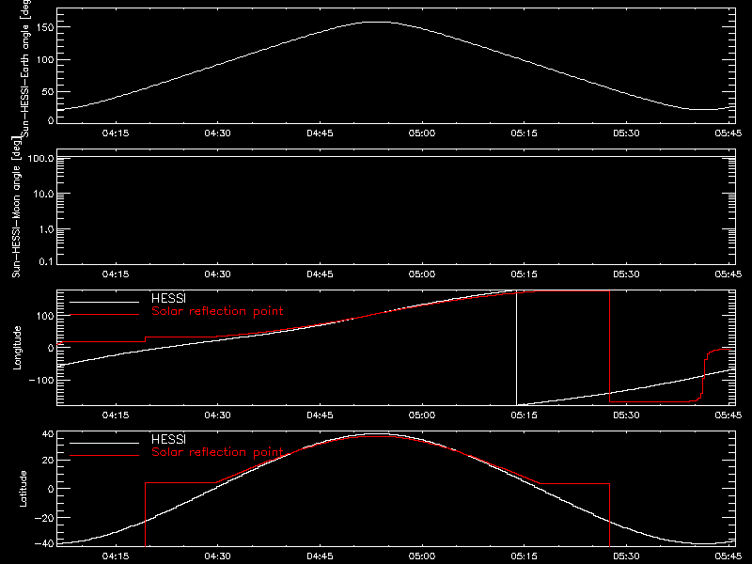The height and width of the screenshot is (564, 752).
Task: Click the 04:45 time label under Longitude plot
Action: pos(320,415)
